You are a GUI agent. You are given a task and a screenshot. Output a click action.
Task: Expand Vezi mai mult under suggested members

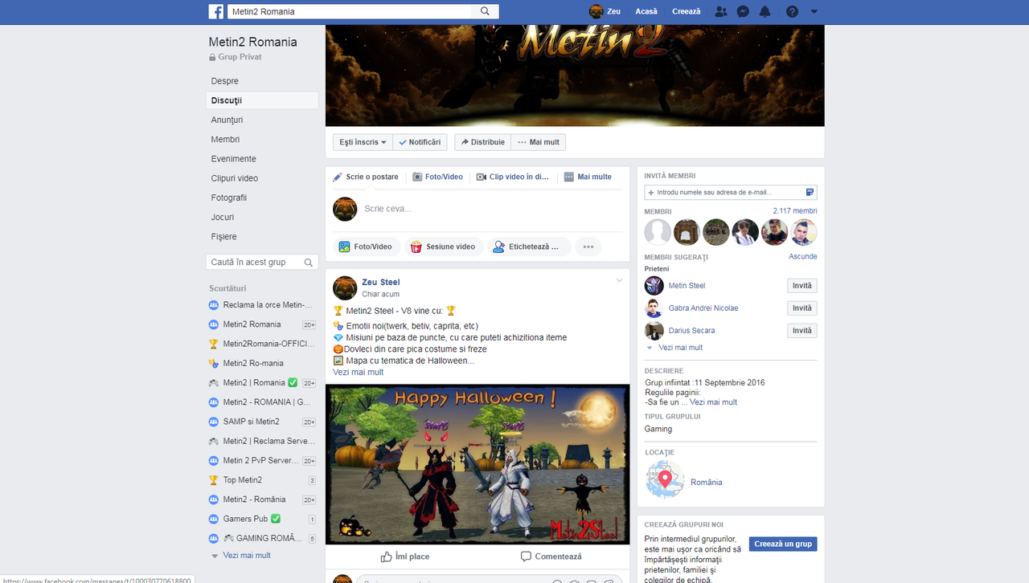click(x=680, y=347)
